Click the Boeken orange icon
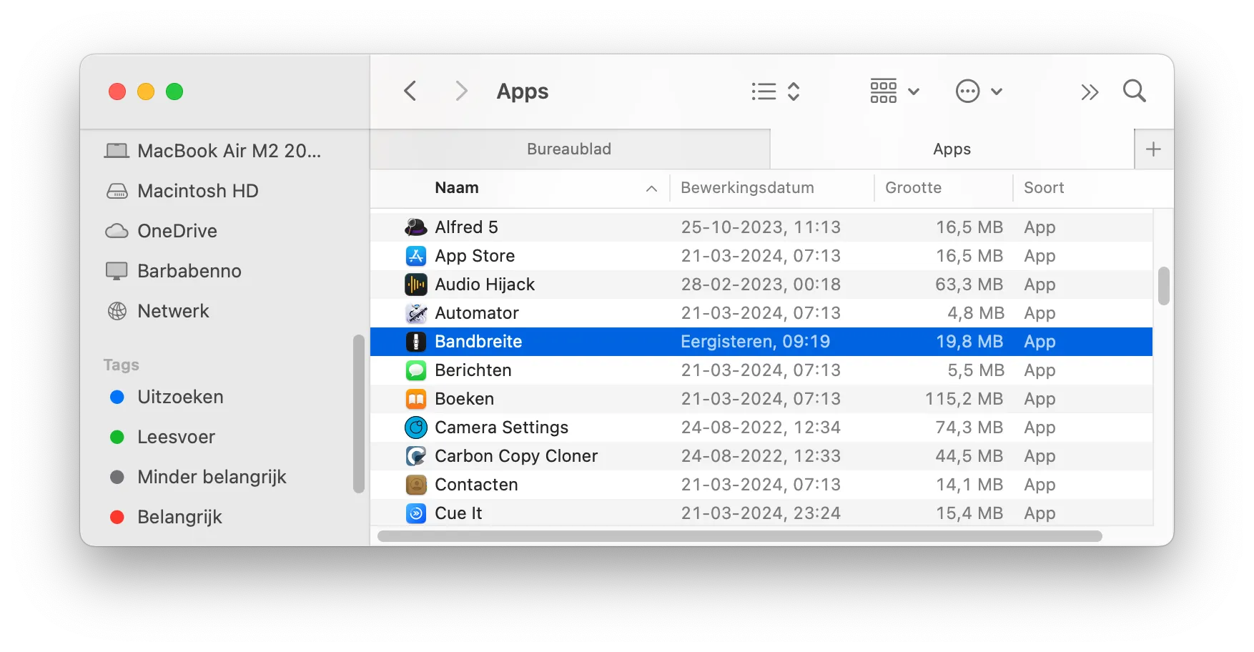1254x652 pixels. (416, 399)
